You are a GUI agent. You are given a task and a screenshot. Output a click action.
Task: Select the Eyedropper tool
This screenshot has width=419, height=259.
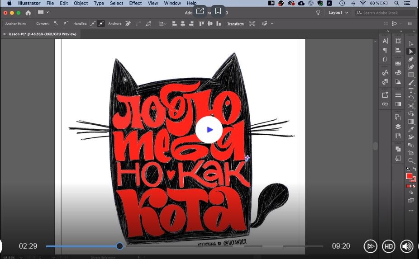tap(411, 129)
